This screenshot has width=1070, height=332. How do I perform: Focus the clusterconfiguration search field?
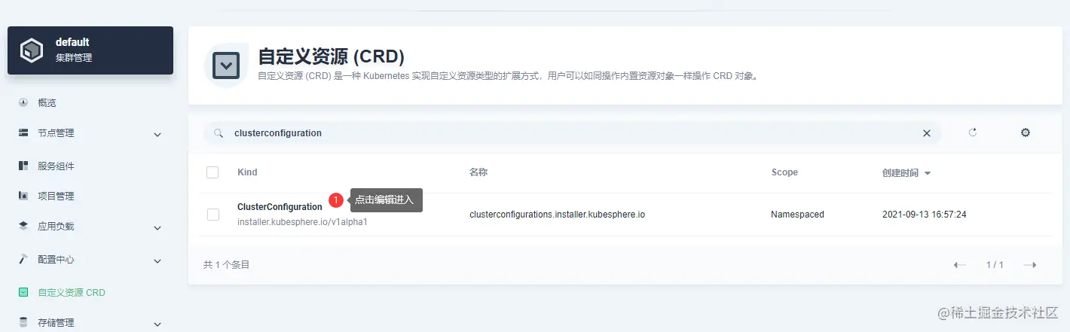click(573, 133)
